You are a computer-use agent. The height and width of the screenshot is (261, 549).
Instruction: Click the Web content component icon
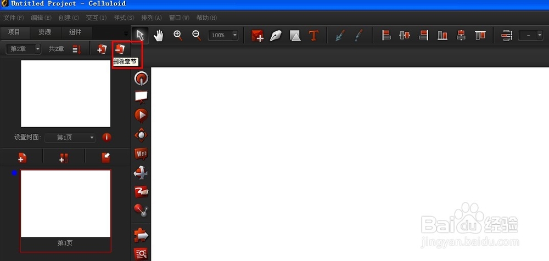pyautogui.click(x=141, y=154)
